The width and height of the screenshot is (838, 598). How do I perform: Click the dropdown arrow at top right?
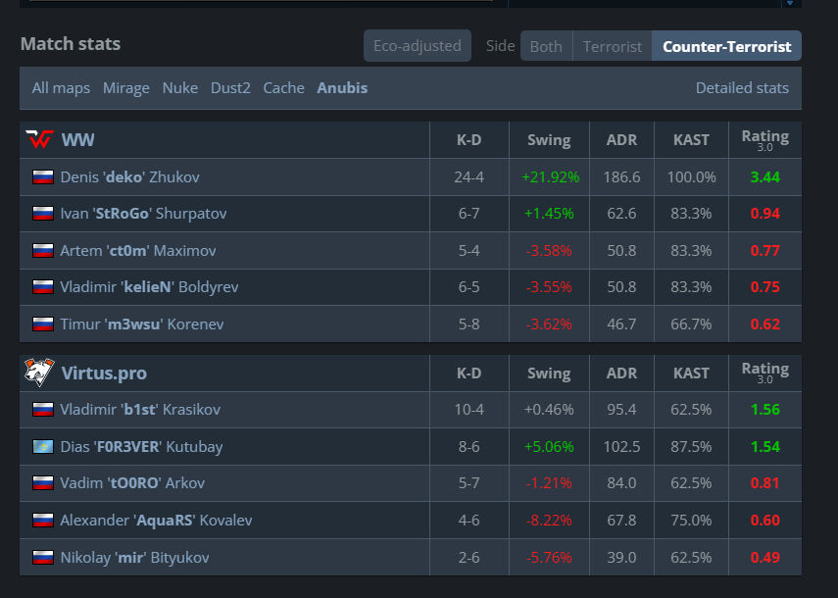pos(790,3)
